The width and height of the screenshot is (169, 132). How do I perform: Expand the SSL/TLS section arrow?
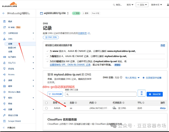[x=33, y=63]
